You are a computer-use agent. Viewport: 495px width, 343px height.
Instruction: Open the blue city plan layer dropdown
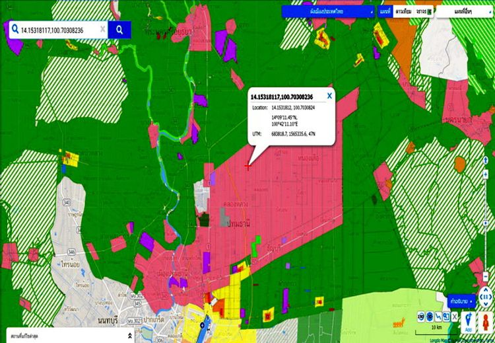[x=328, y=11]
